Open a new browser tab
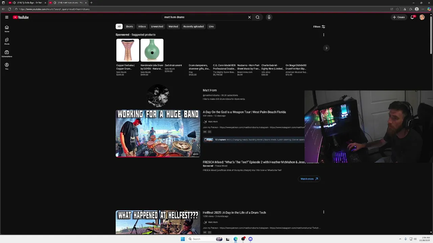The height and width of the screenshot is (243, 433). [91, 3]
